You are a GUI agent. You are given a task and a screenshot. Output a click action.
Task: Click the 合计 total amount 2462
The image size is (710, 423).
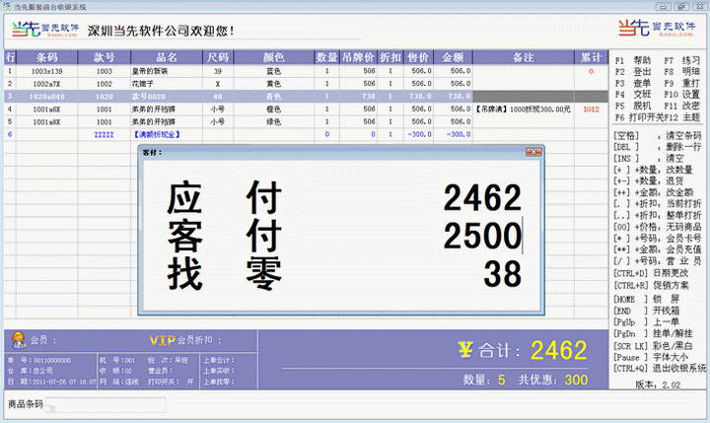click(558, 349)
